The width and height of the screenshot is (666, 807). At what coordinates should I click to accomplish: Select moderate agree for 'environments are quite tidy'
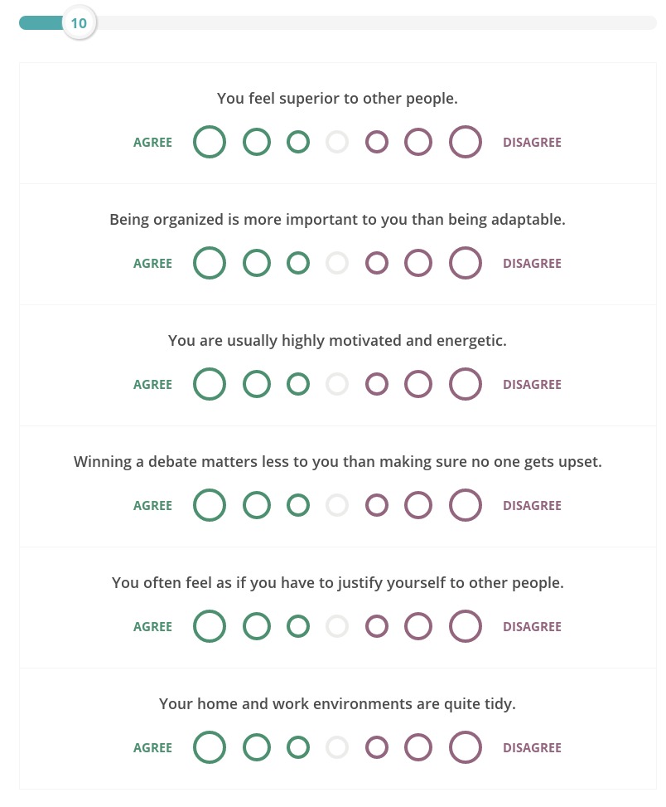(x=257, y=747)
